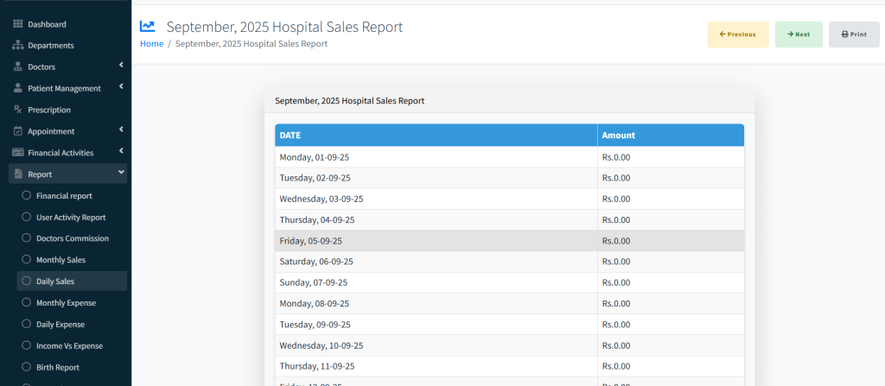Open Income Vs Expense report
Image resolution: width=885 pixels, height=386 pixels.
point(68,345)
